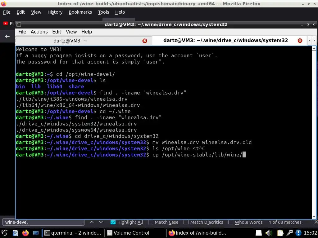The image size is (318, 238).
Task: Select the YouTube tab in Firefox
Action: (8, 24)
